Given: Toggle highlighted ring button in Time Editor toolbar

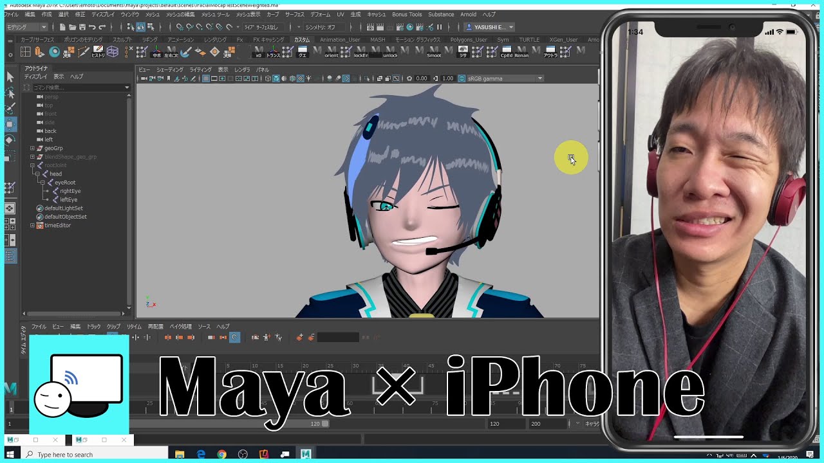Looking at the screenshot, I should click(235, 337).
